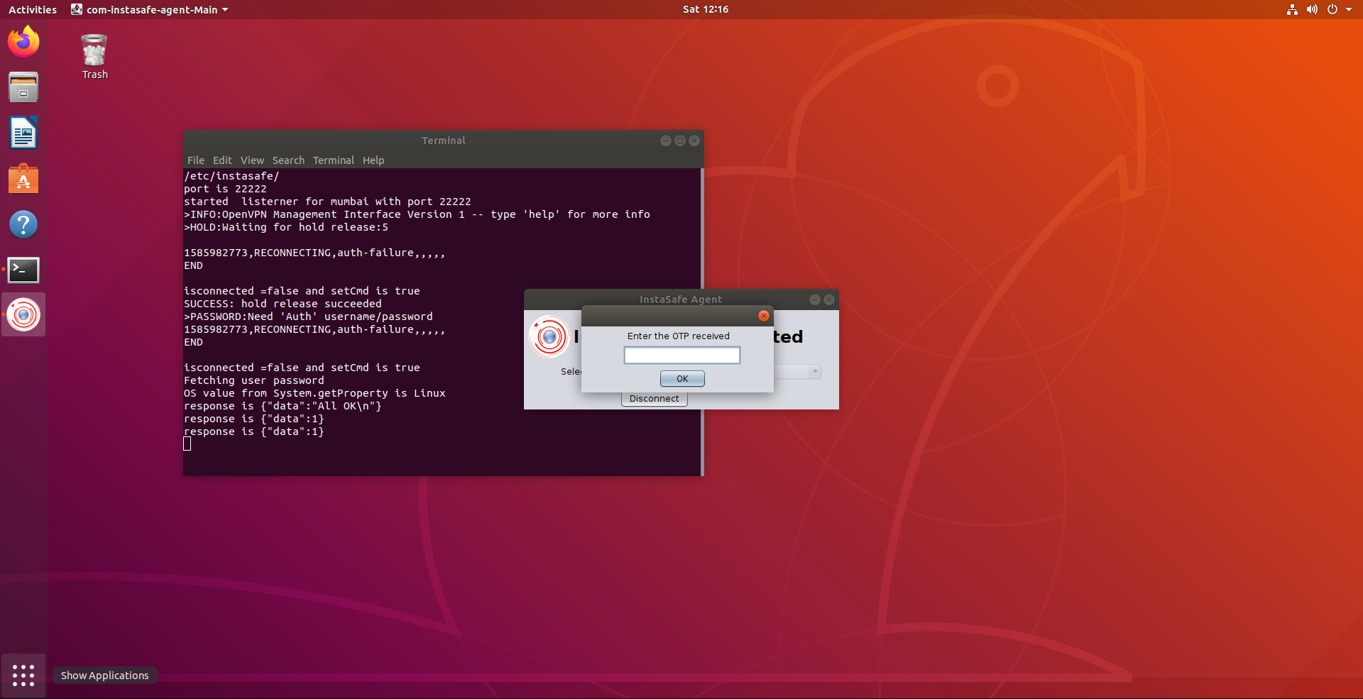The image size is (1363, 699).
Task: Minimize the Terminal window
Action: click(x=666, y=141)
